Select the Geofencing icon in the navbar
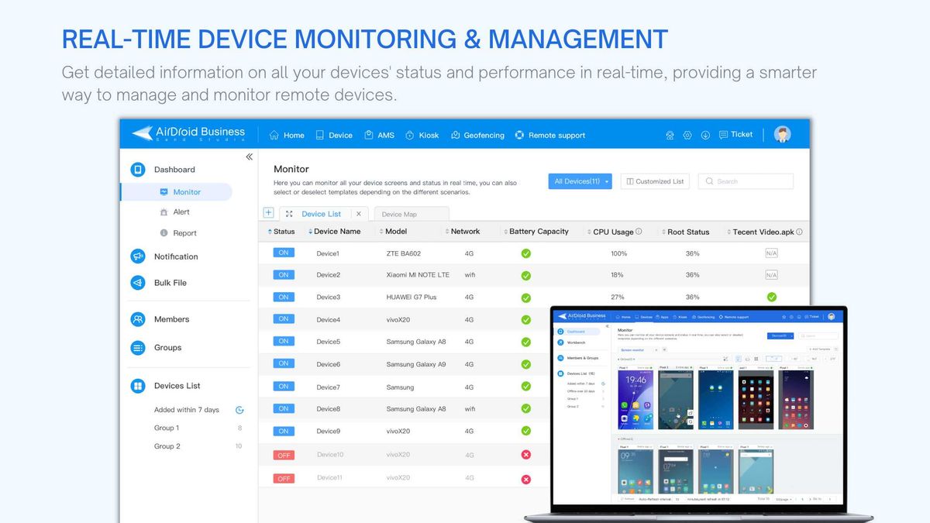 point(477,135)
